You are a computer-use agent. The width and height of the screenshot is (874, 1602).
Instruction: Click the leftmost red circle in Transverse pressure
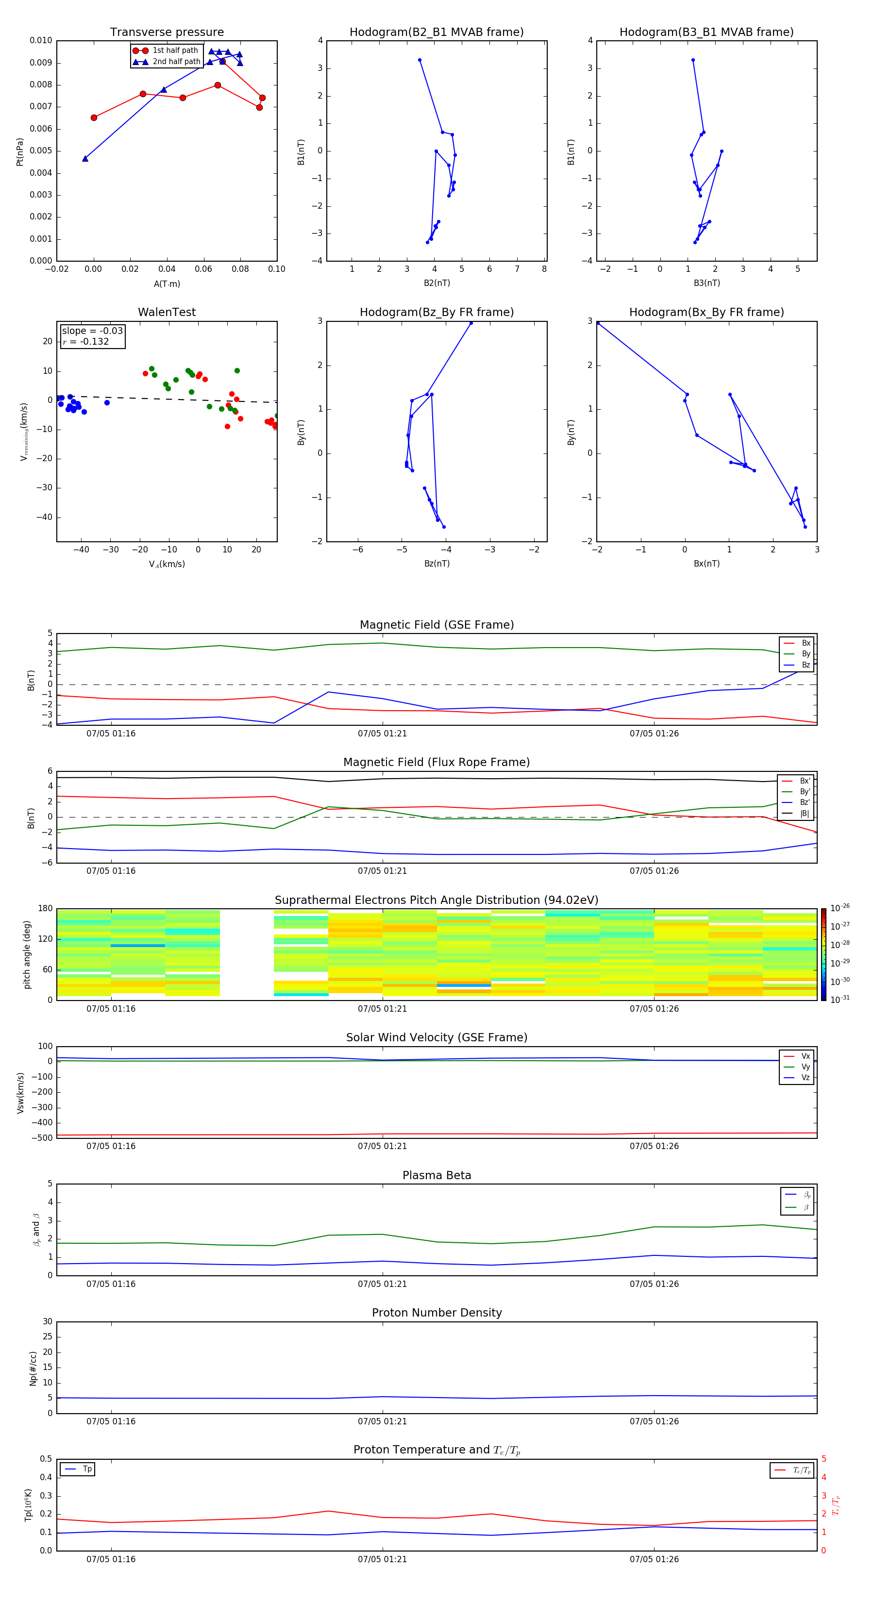click(x=94, y=117)
